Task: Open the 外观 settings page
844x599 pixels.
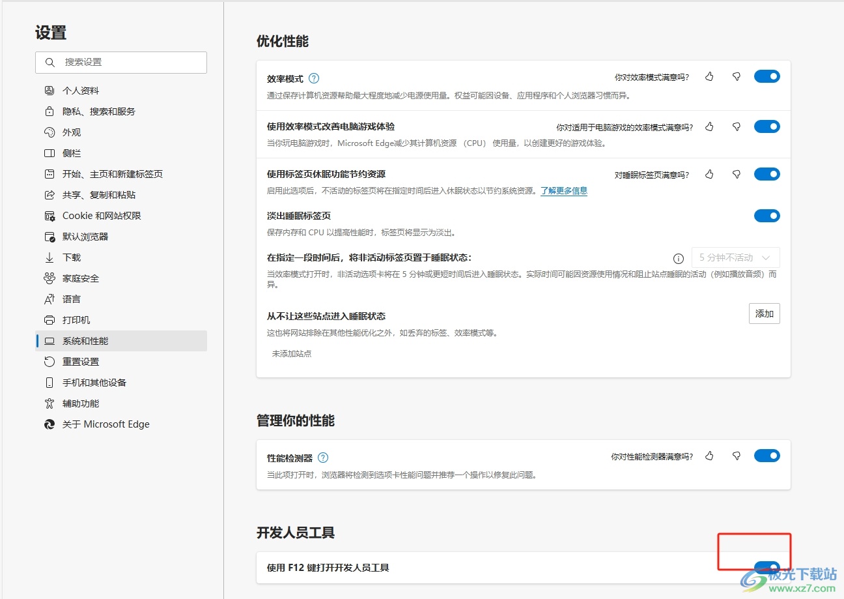Action: pyautogui.click(x=121, y=132)
